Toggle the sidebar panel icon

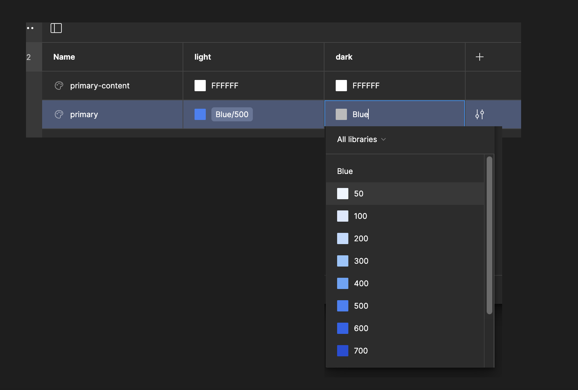pos(56,28)
